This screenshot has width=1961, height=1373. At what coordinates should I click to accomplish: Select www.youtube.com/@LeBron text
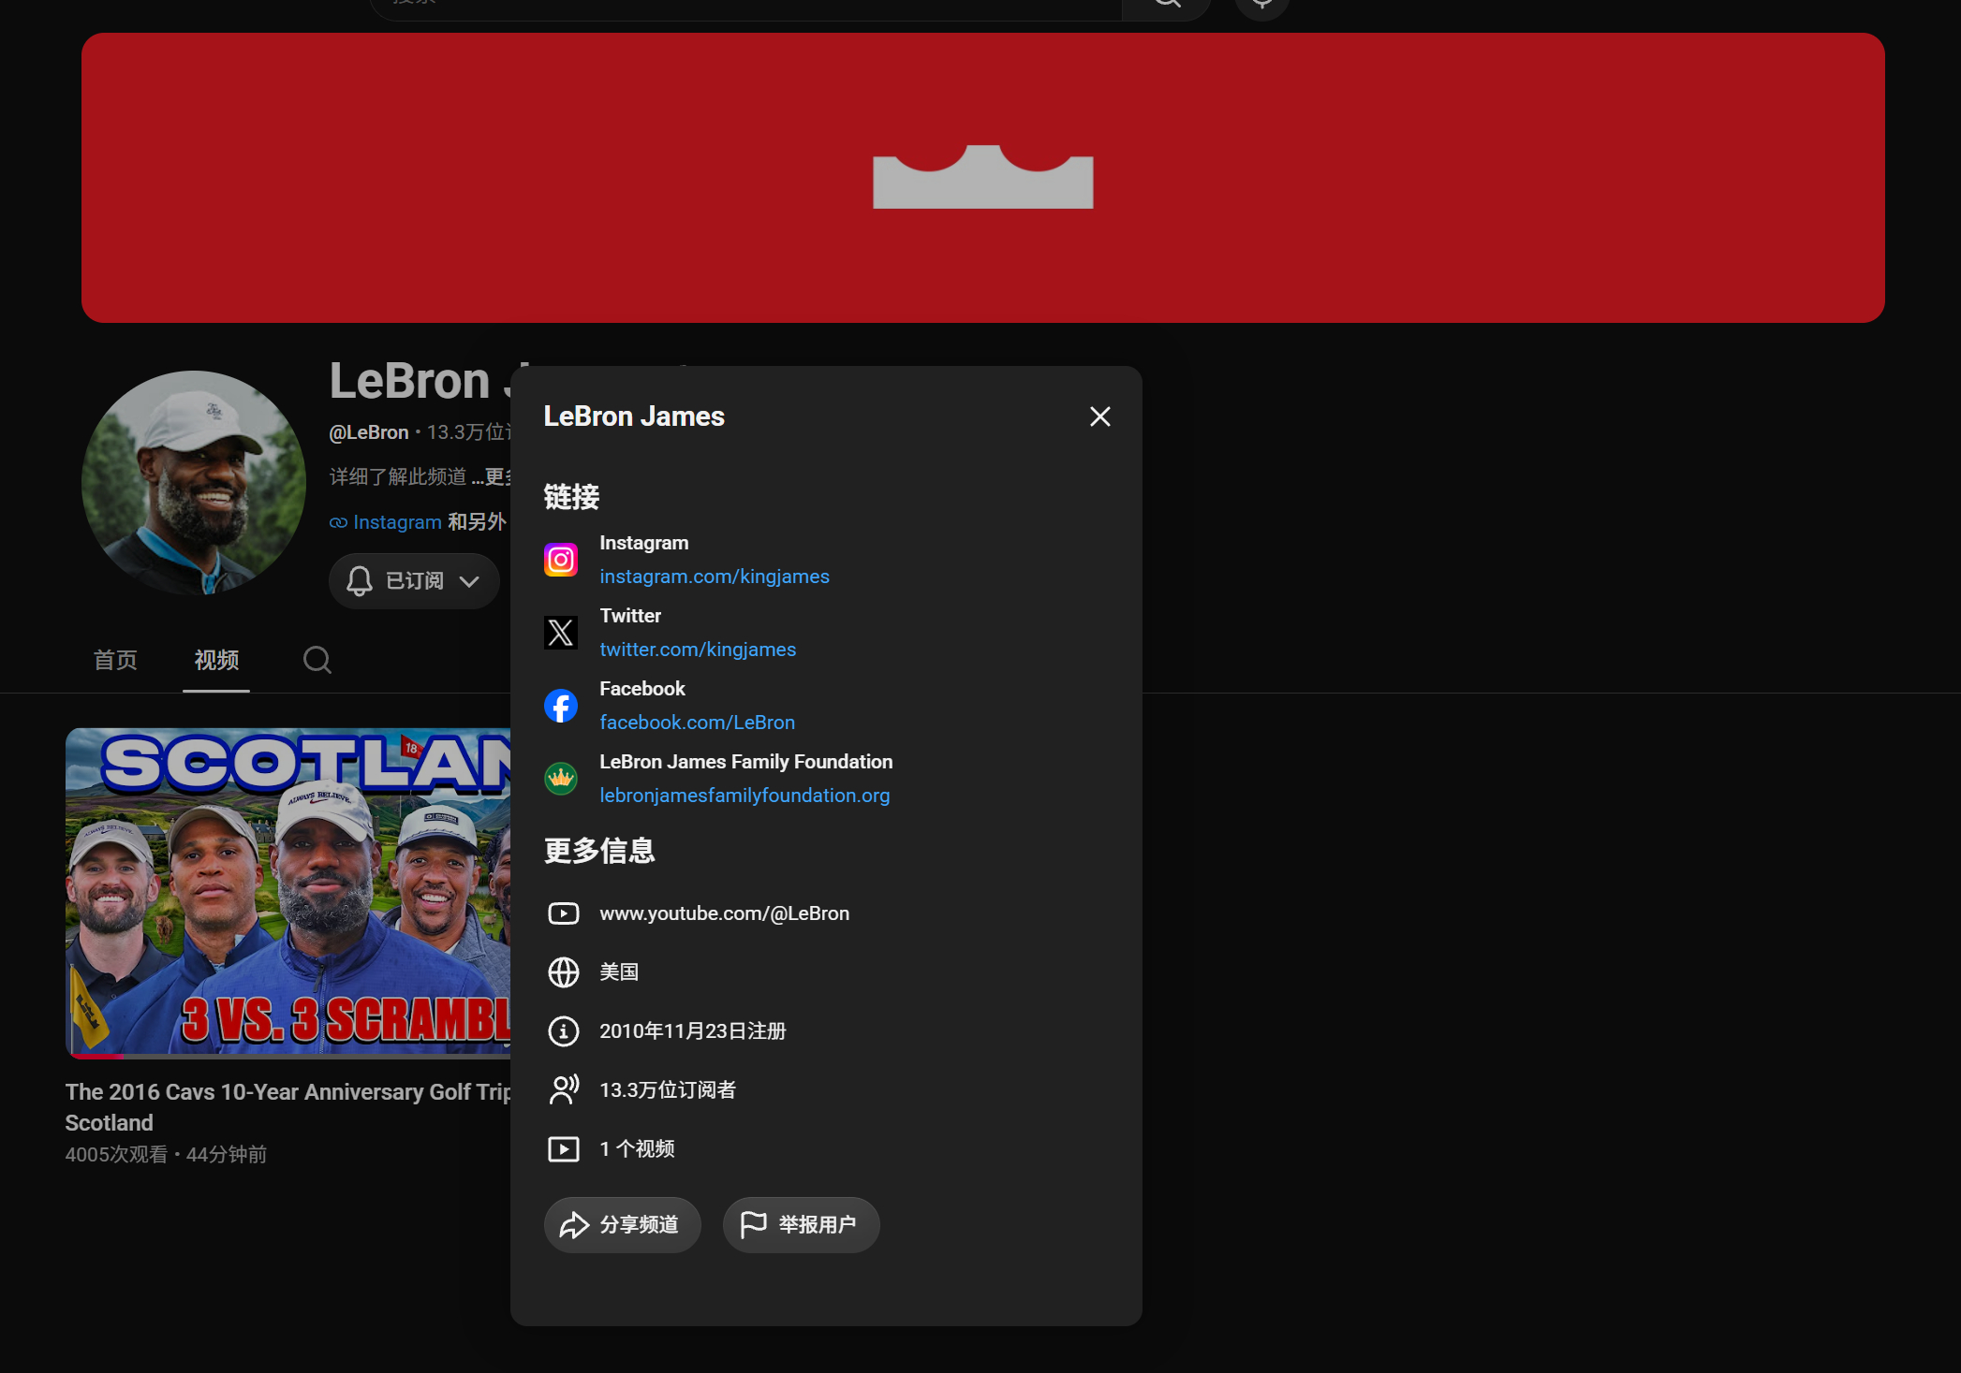click(x=725, y=913)
